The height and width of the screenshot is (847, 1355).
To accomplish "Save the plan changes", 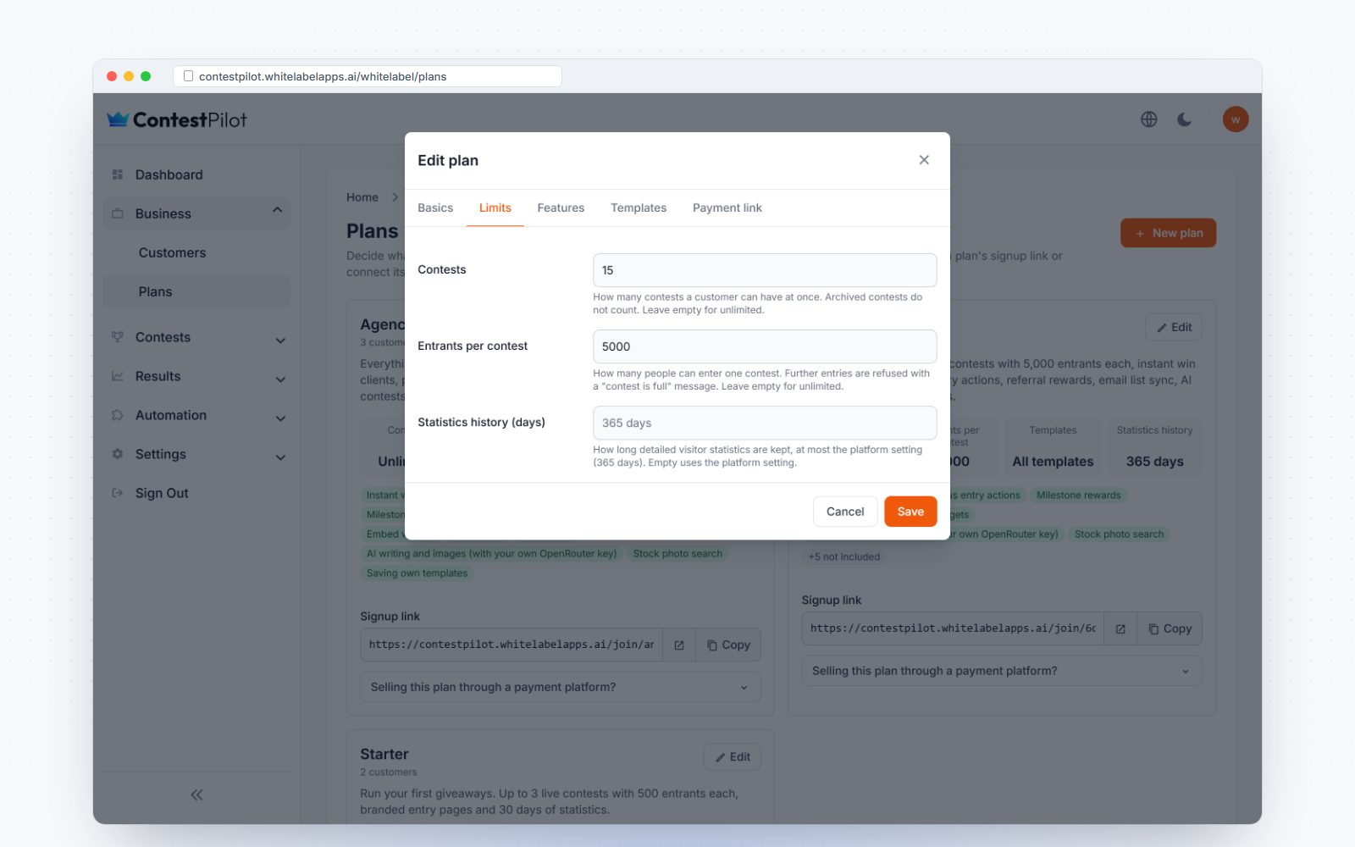I will tap(910, 512).
